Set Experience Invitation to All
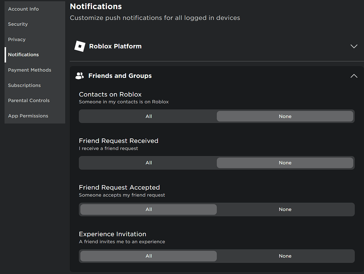 click(149, 256)
